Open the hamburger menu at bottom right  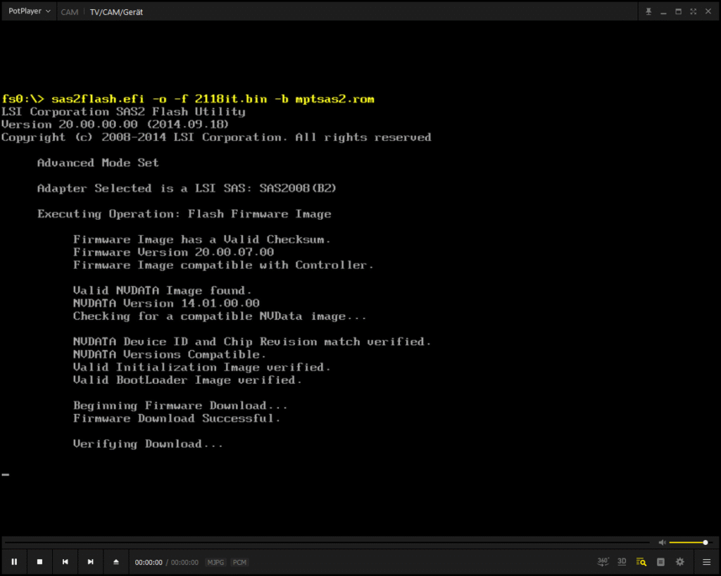click(x=706, y=562)
